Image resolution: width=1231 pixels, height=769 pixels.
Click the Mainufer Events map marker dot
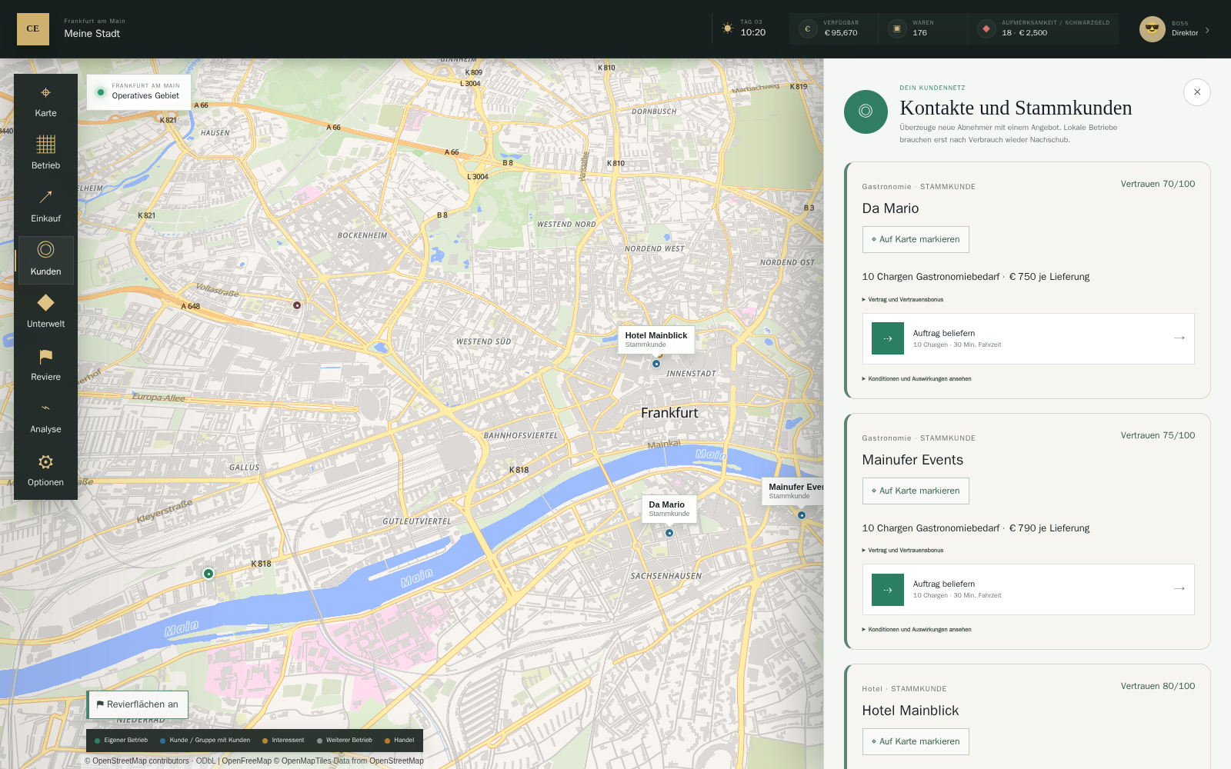tap(802, 515)
